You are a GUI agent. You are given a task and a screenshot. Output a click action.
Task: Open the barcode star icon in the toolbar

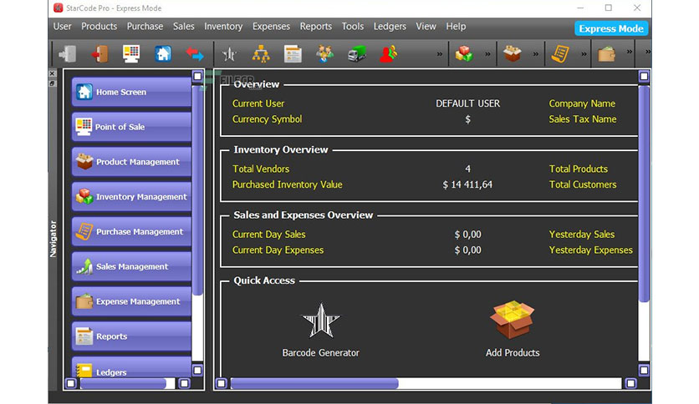click(229, 54)
